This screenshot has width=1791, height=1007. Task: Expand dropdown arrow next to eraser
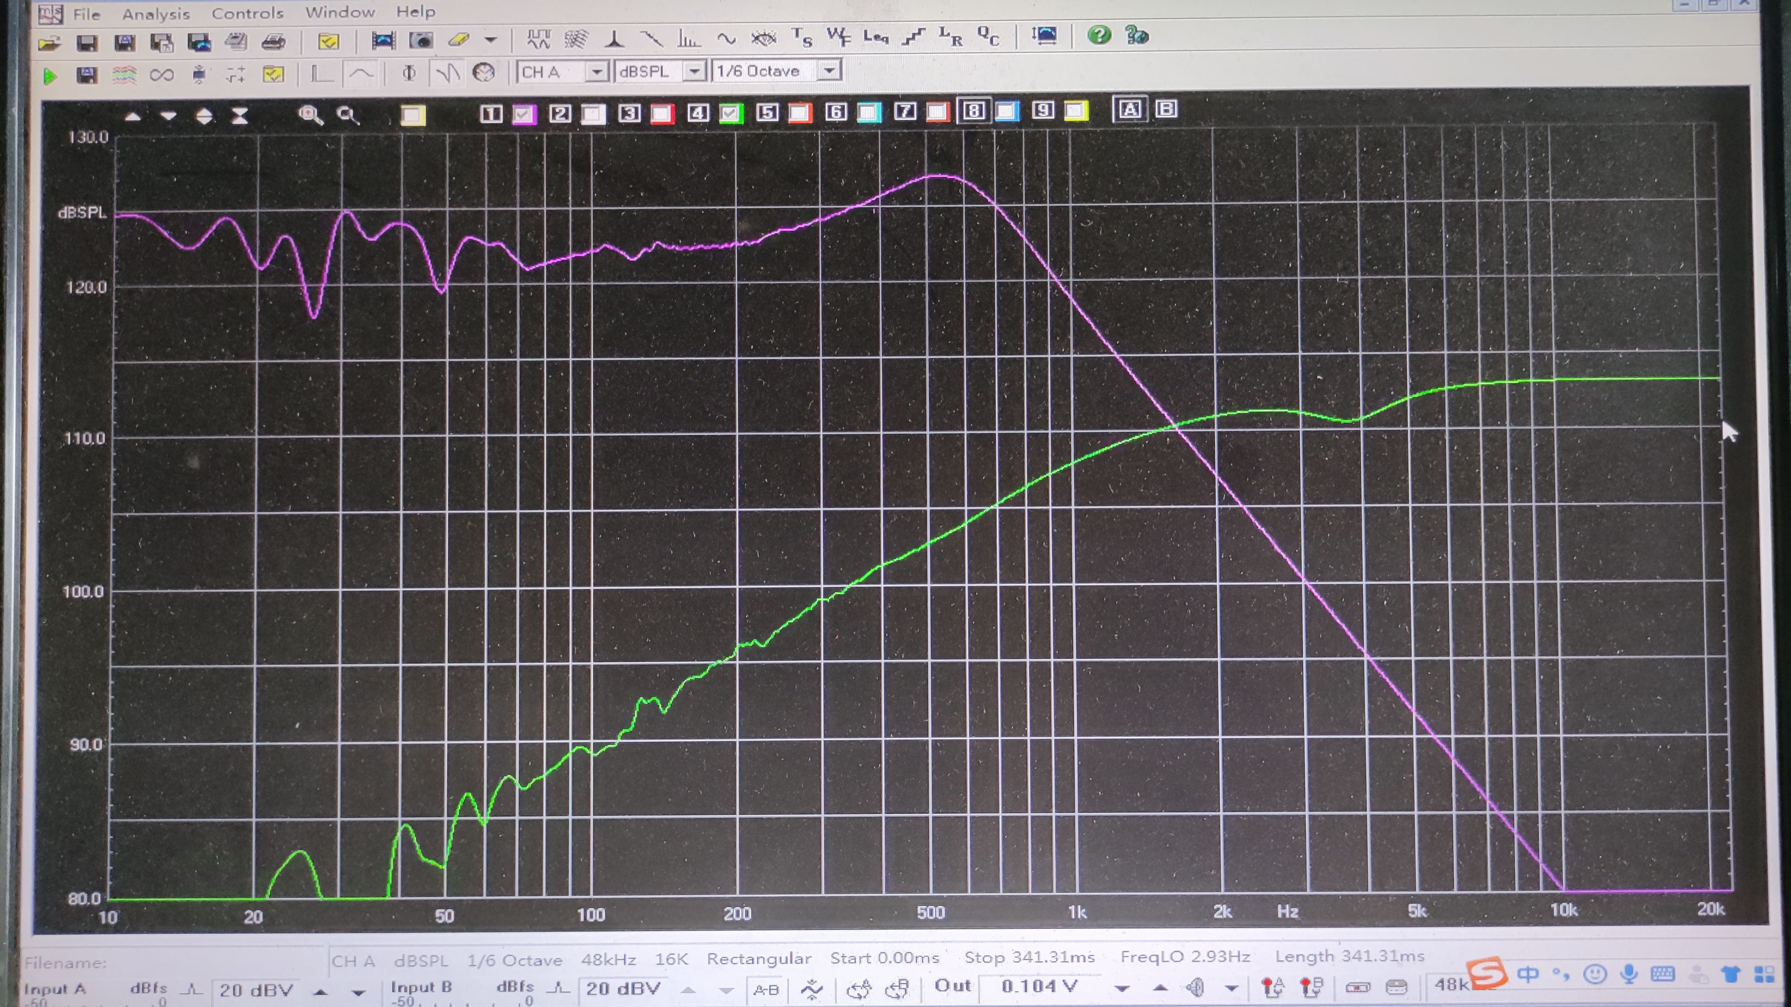pyautogui.click(x=491, y=40)
